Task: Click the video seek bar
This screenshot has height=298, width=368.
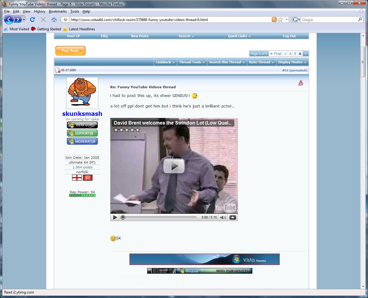Action: (x=159, y=217)
